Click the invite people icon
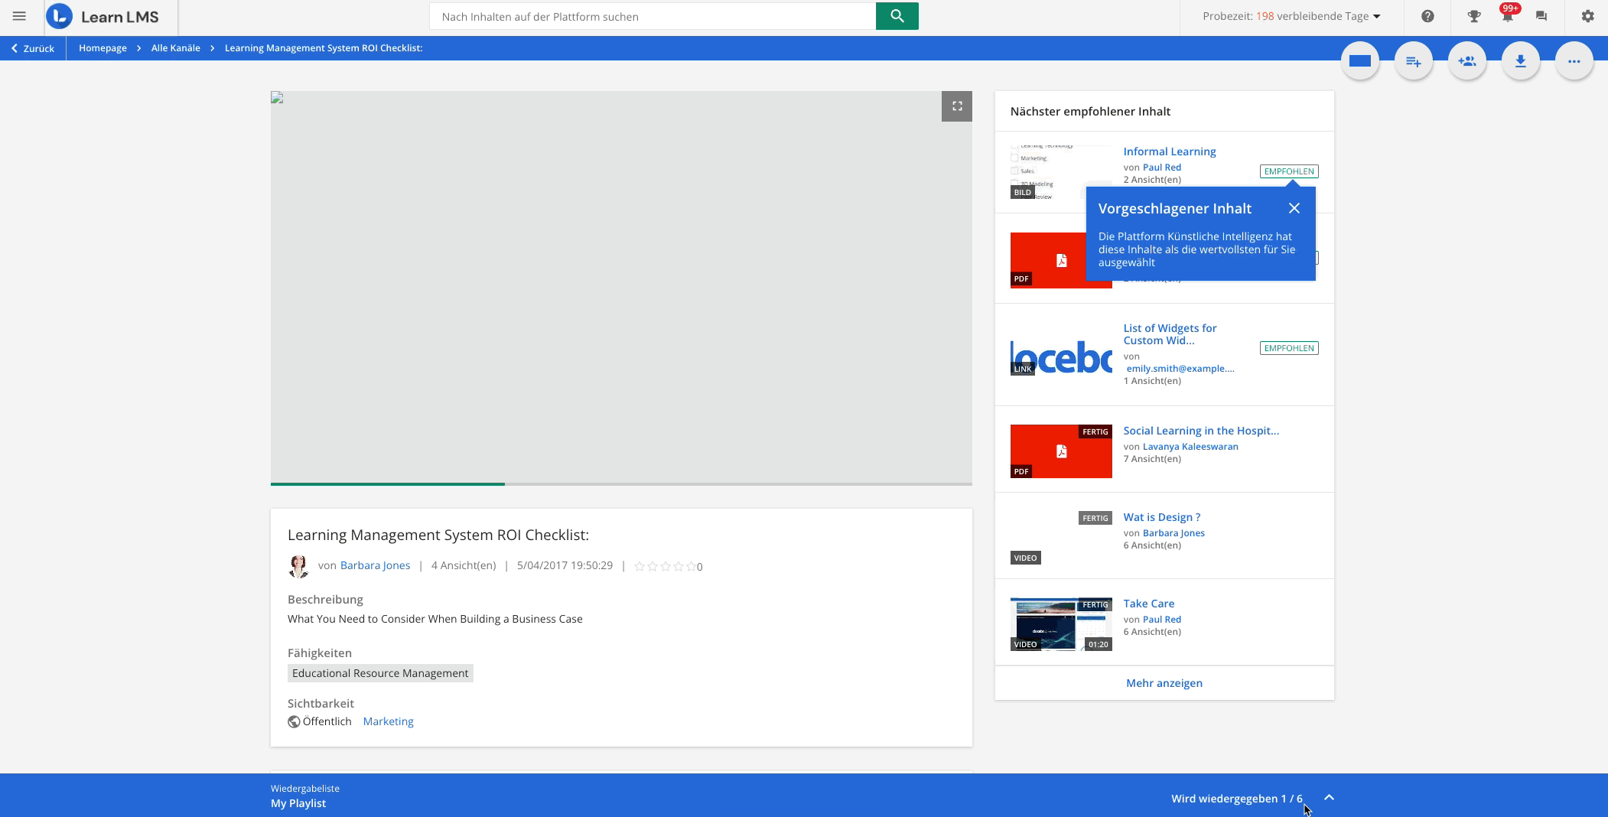 [x=1466, y=61]
